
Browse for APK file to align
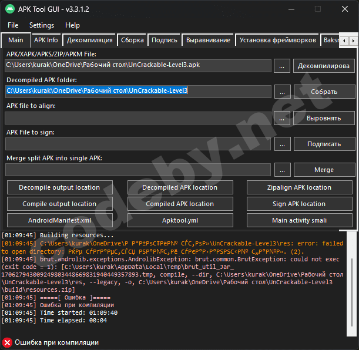[x=282, y=117]
